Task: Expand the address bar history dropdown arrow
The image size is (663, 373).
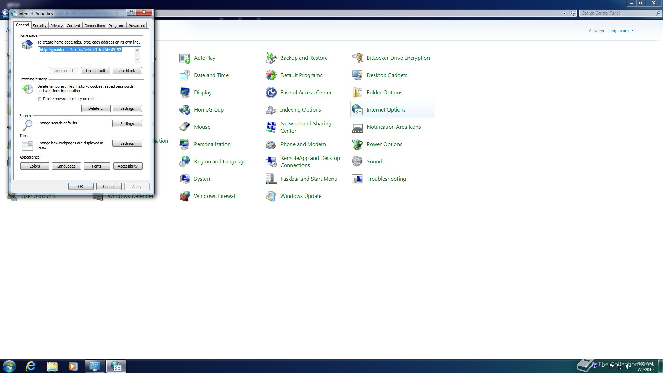Action: click(x=565, y=13)
